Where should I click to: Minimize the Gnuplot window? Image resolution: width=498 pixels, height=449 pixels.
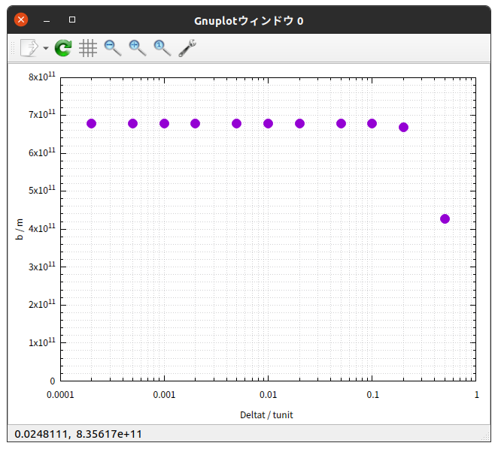point(47,20)
